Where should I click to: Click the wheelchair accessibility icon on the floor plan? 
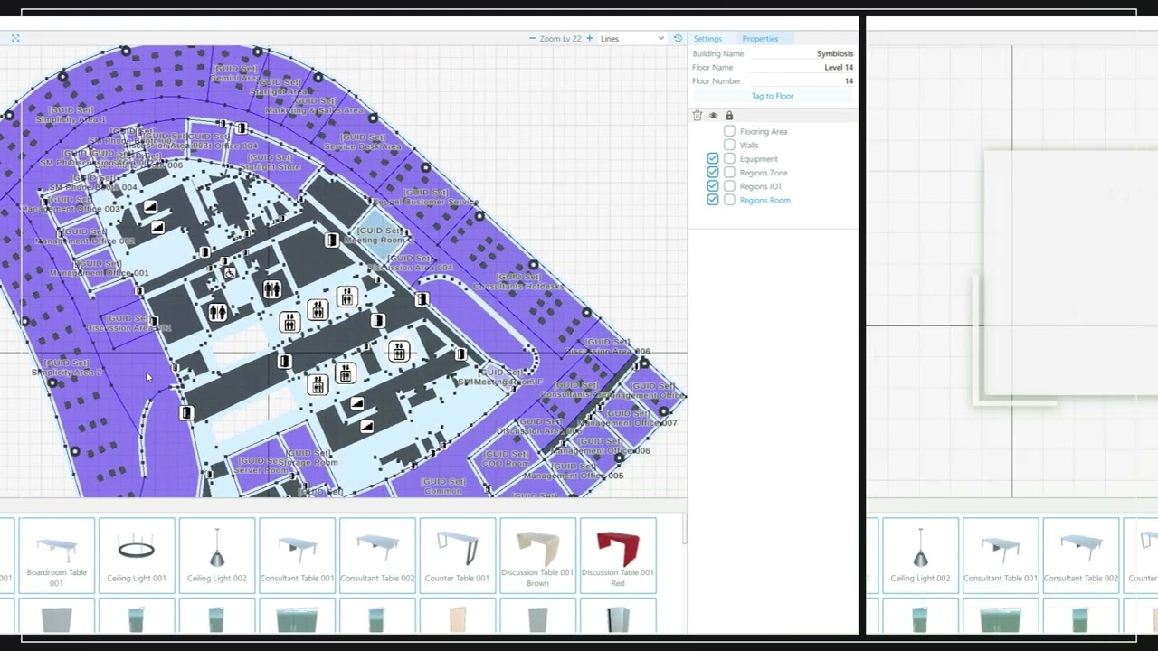coord(230,271)
